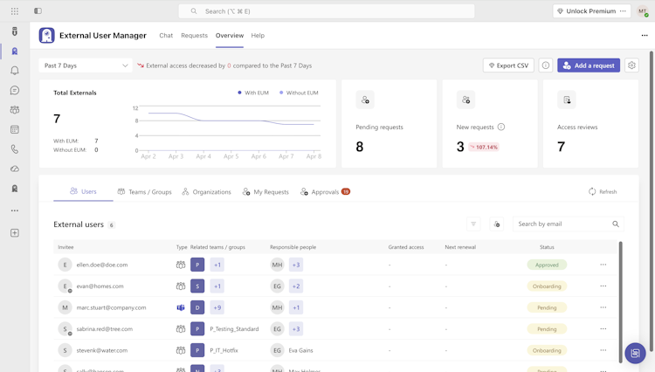Toggle With EUM chart legend
Screen dimensions: 655x372
[253, 93]
